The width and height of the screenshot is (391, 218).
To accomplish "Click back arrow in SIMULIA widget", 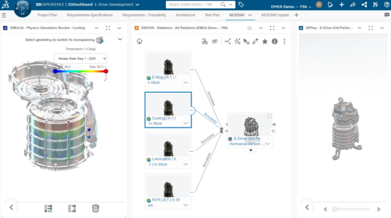I will 12,207.
